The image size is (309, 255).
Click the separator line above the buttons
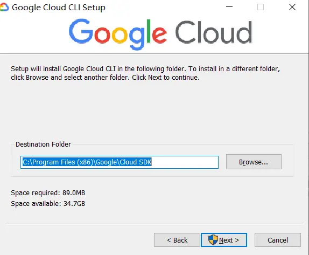pos(154,224)
